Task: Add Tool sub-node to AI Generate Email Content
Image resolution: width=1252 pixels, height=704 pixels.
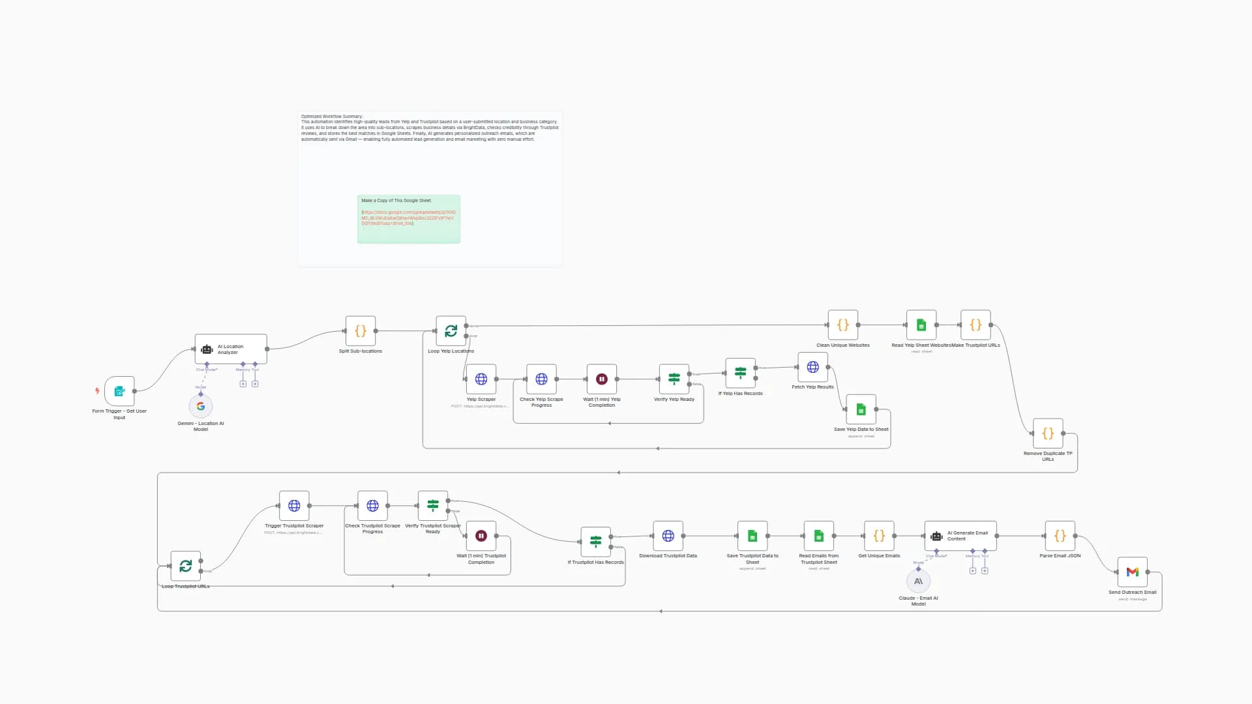Action: coord(985,571)
